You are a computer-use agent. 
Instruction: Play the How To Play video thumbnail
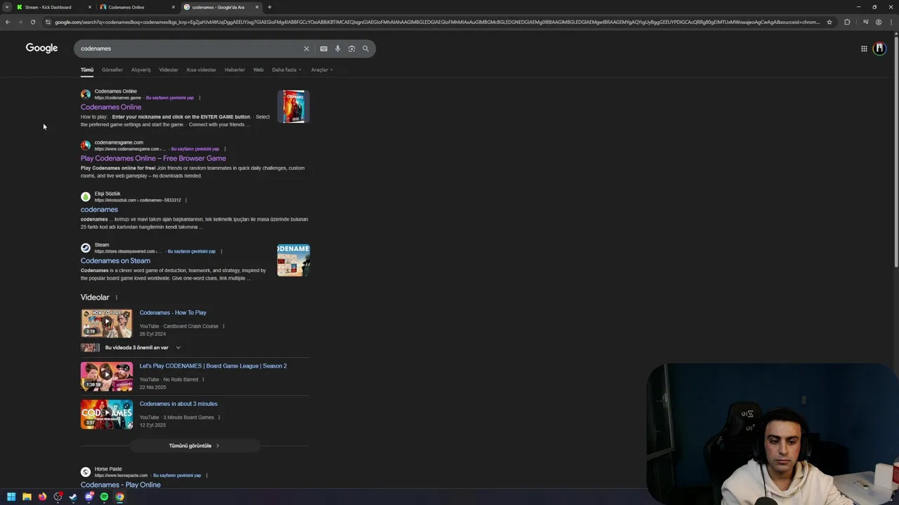[107, 323]
